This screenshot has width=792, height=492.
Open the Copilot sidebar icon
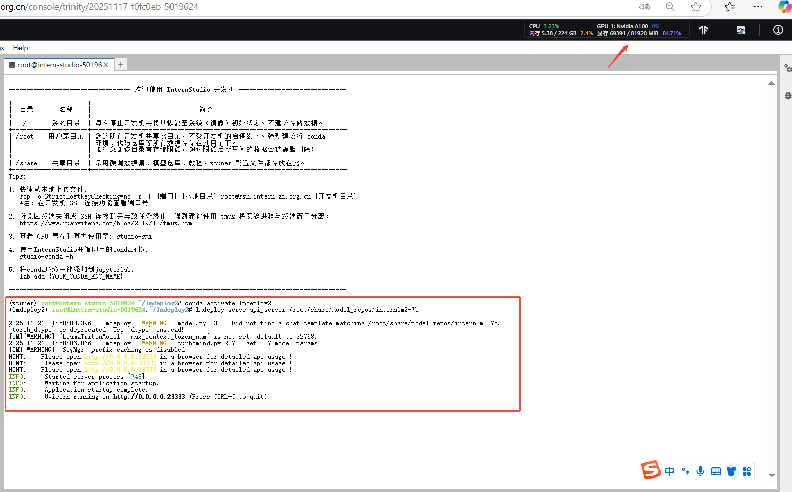coord(785,7)
